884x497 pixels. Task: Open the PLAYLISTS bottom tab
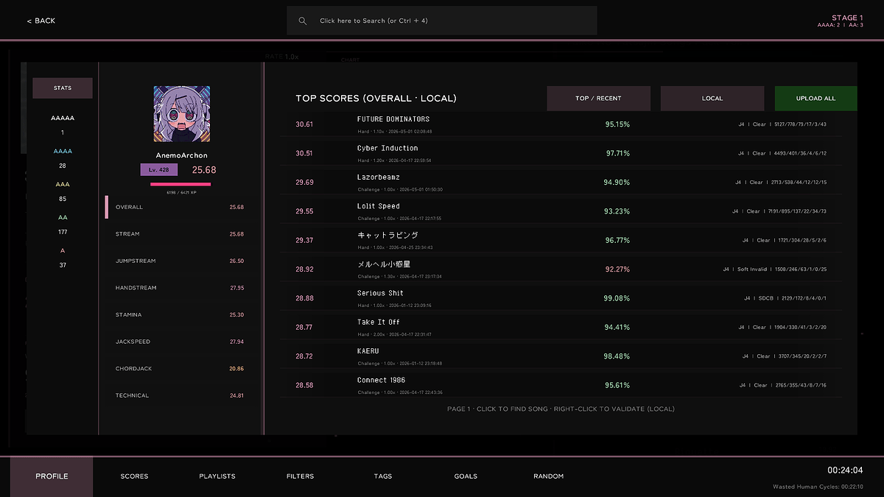tap(217, 476)
